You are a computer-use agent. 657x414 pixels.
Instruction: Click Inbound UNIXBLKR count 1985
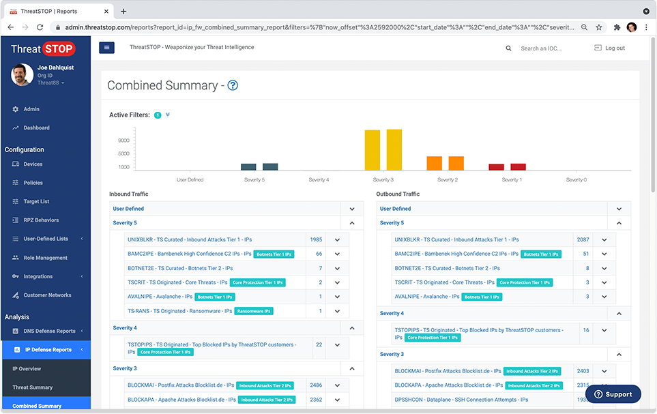(317, 239)
